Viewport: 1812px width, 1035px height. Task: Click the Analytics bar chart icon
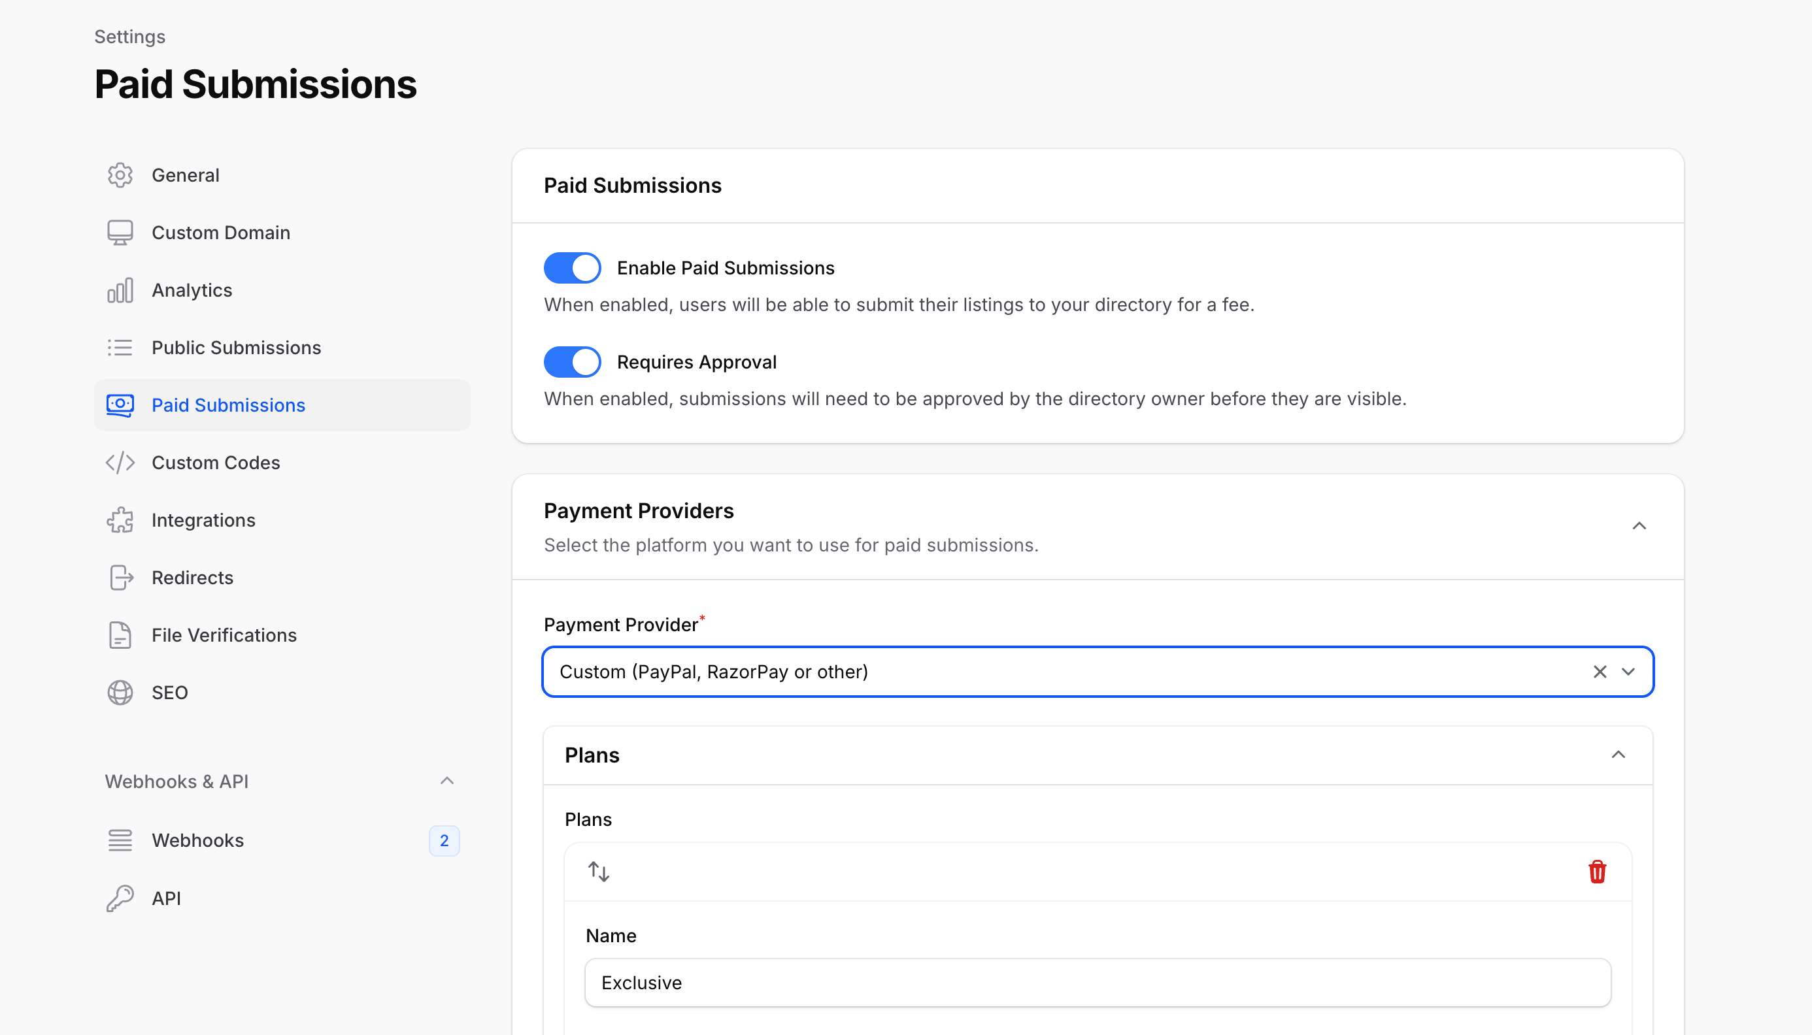pos(120,290)
